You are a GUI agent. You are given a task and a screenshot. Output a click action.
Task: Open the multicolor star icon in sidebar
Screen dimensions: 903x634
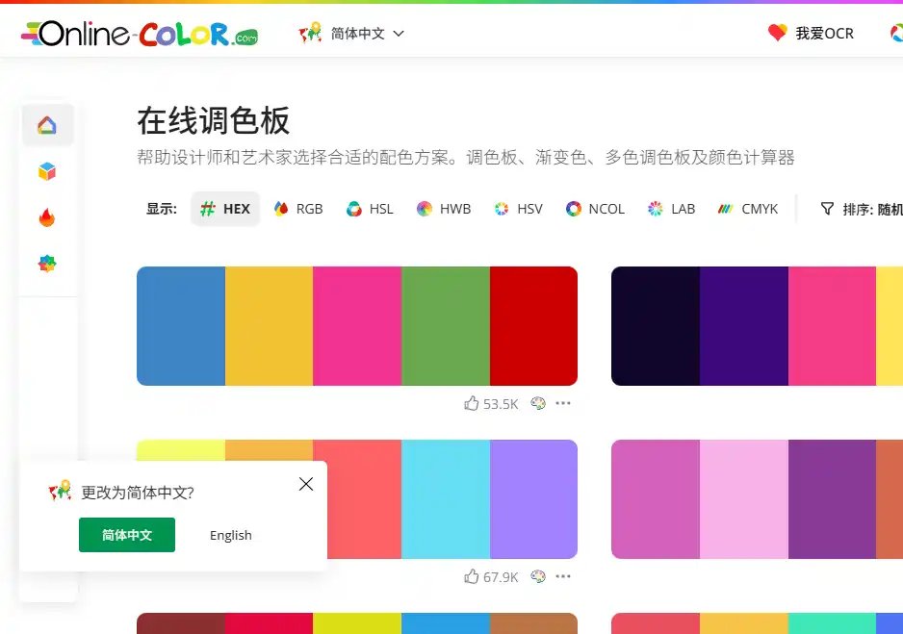47,264
